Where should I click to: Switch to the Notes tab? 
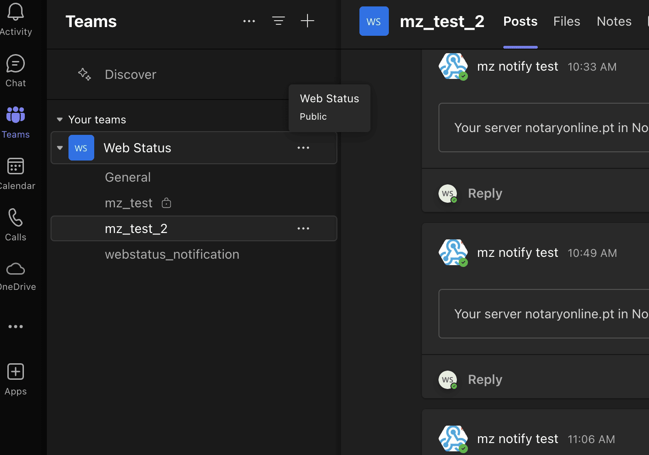coord(614,22)
